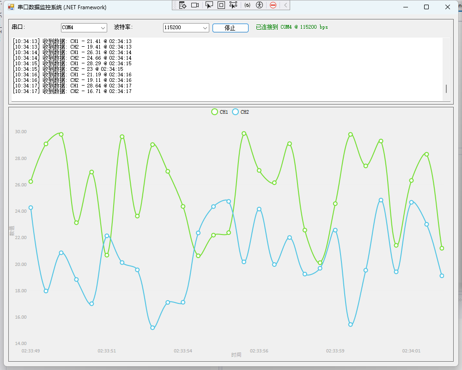Click the 数值 Y-axis title

click(x=12, y=231)
